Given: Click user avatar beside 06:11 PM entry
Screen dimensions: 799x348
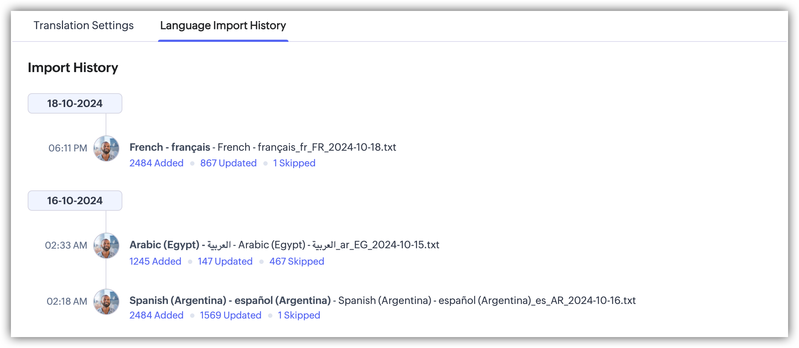Looking at the screenshot, I should (x=106, y=149).
